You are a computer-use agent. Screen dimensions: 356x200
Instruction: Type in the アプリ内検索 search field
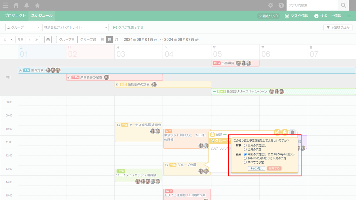pyautogui.click(x=312, y=5)
